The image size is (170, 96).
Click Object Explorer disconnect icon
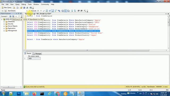13,16
